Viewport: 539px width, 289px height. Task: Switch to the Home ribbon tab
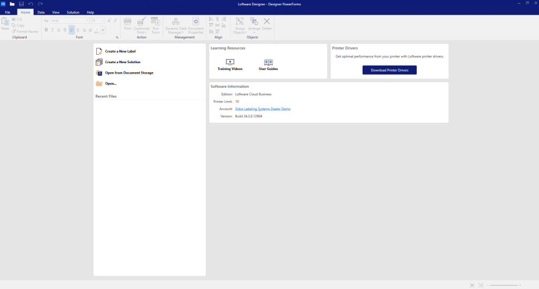tap(25, 13)
